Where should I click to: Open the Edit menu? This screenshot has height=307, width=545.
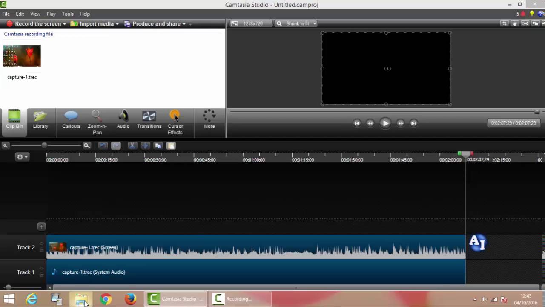point(20,14)
